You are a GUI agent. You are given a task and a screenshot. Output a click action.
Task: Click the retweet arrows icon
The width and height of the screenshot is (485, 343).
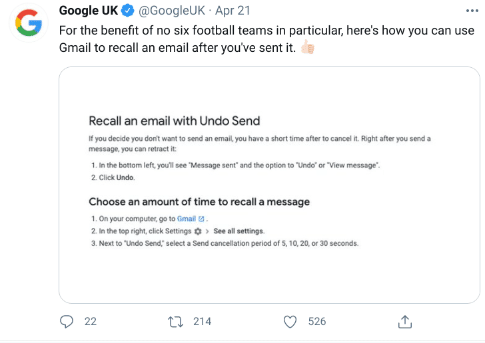click(x=176, y=322)
